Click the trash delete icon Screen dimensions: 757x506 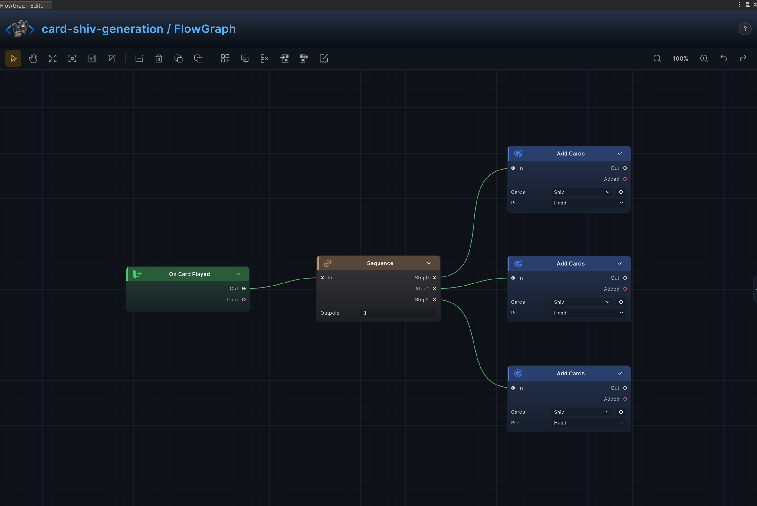click(159, 58)
